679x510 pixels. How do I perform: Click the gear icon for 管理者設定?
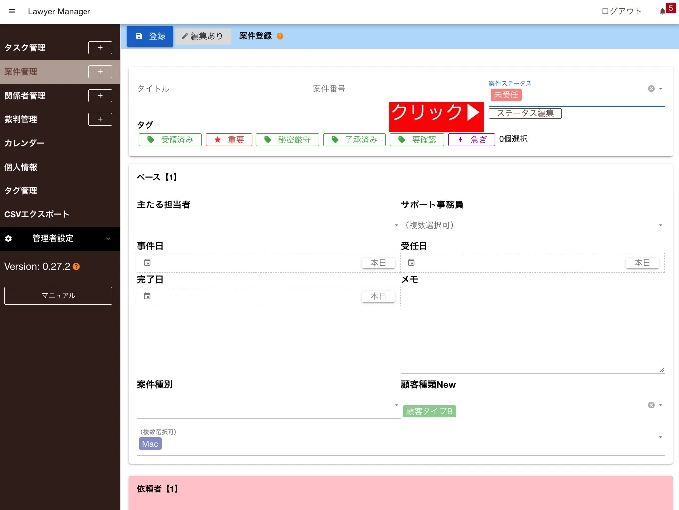coord(8,239)
